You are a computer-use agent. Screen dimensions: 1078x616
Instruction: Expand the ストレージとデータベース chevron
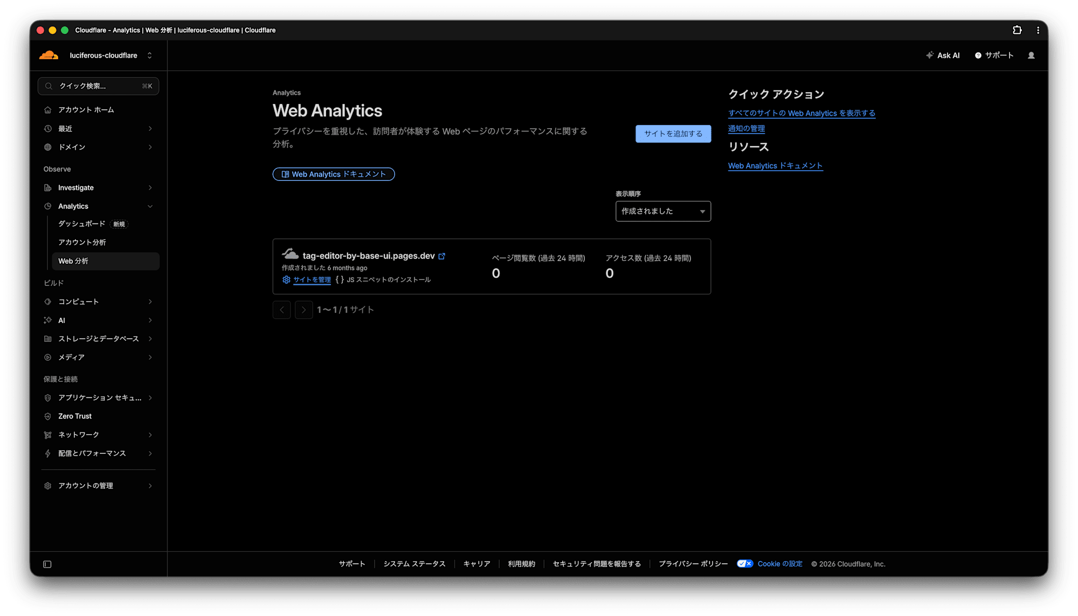click(150, 339)
